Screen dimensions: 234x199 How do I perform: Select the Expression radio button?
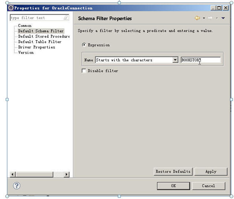click(x=84, y=45)
